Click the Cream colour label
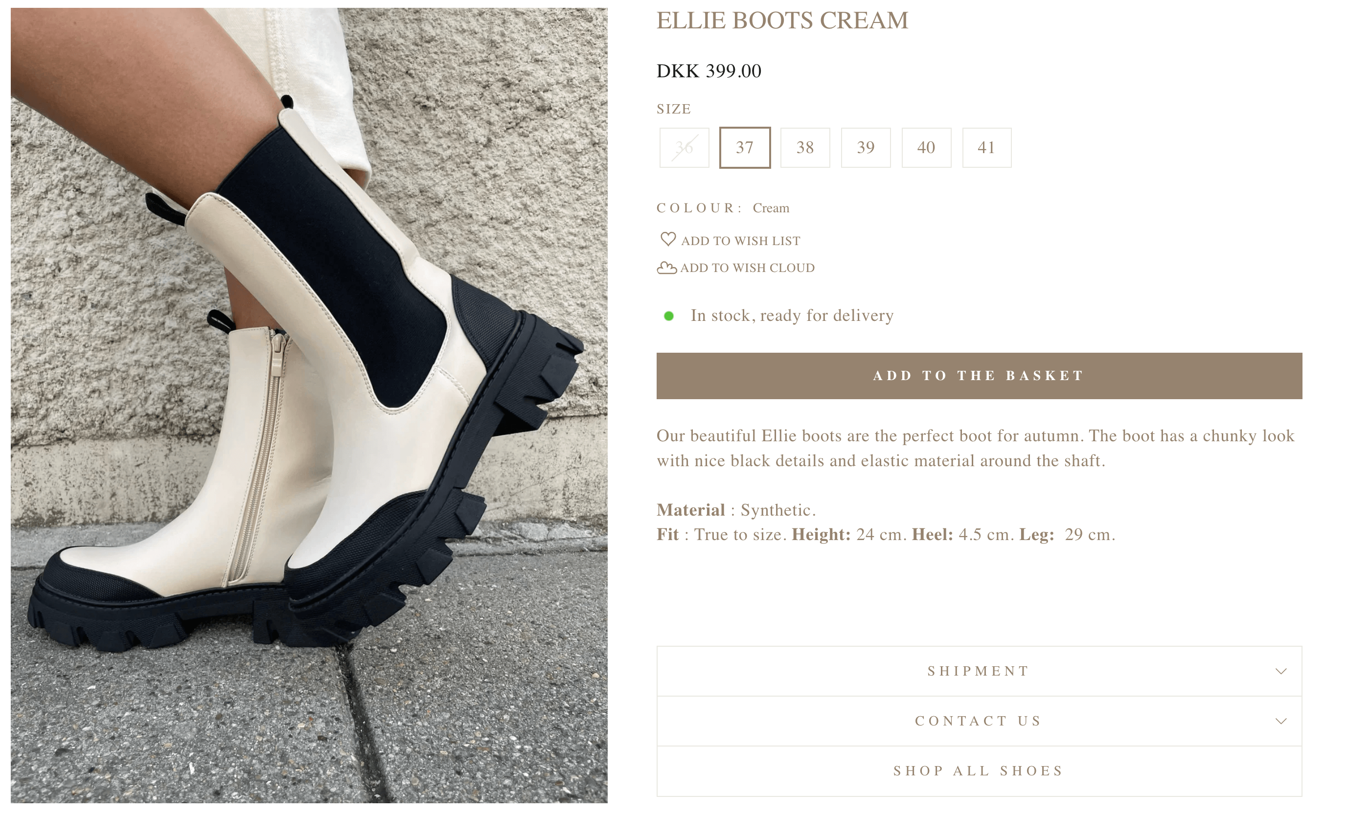 tap(771, 208)
